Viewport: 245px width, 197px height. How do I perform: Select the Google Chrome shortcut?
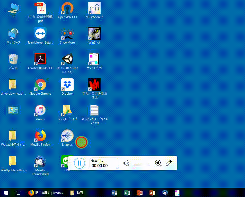[40, 87]
